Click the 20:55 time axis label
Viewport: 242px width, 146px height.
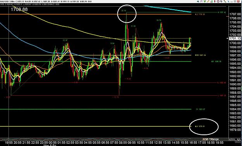click(18, 143)
